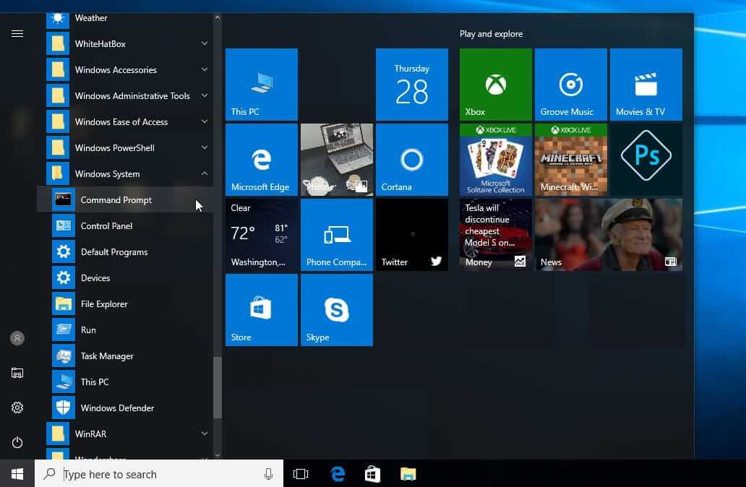Expand Windows Administrative Tools folder
The height and width of the screenshot is (487, 746).
pos(124,95)
